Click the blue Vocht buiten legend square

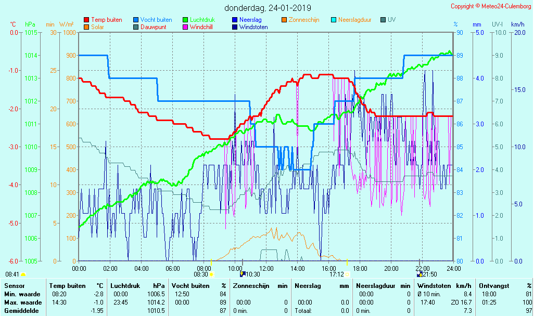point(136,20)
